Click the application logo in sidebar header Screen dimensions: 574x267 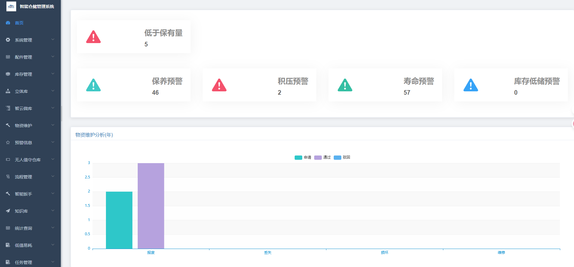pos(11,6)
